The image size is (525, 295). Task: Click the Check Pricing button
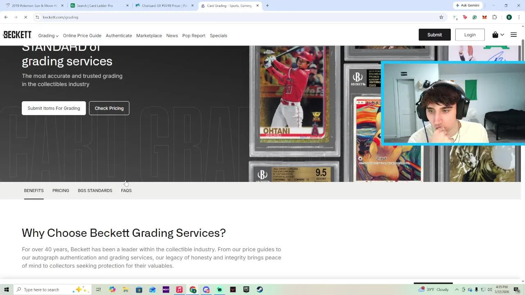click(109, 108)
